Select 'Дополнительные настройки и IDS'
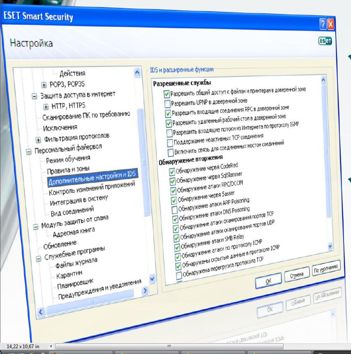351x354 pixels. [x=92, y=178]
